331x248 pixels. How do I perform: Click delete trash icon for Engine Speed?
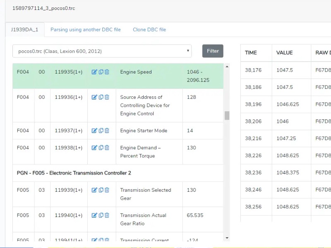107,72
